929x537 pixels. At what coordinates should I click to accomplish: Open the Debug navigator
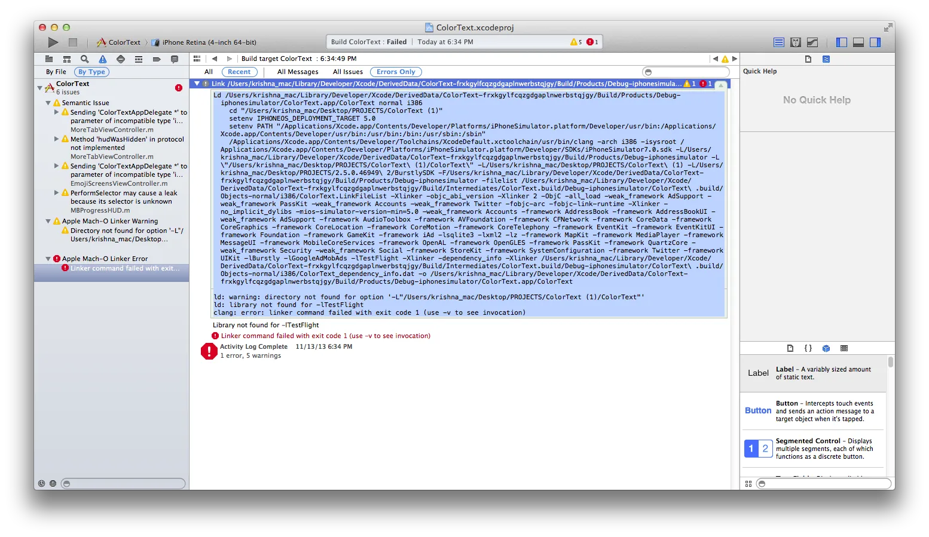coord(139,59)
